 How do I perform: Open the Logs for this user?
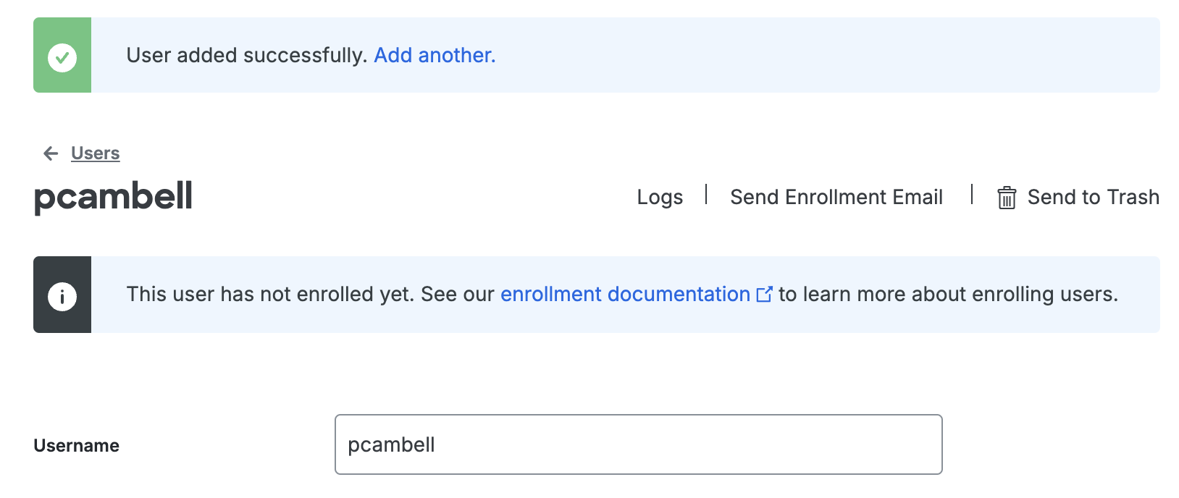(660, 198)
